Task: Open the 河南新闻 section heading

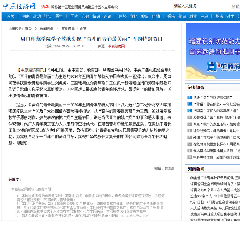Action: 196,169
